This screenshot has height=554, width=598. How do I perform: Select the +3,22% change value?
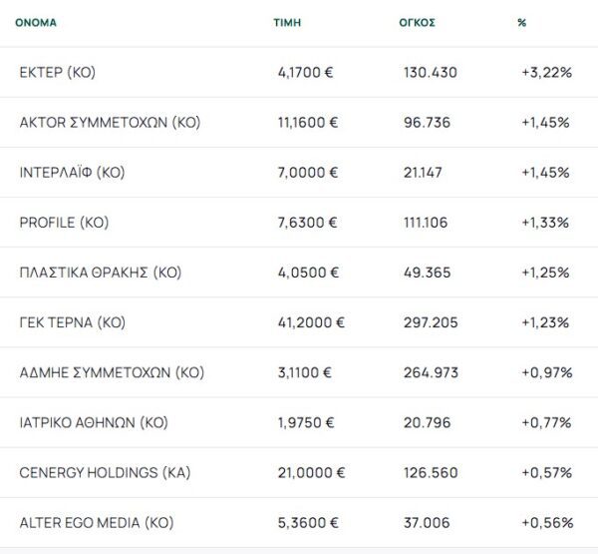(x=545, y=73)
